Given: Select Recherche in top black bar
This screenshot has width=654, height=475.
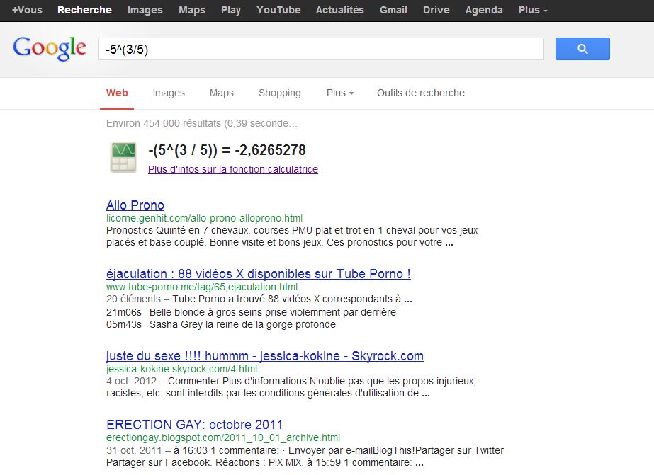Looking at the screenshot, I should click(84, 10).
